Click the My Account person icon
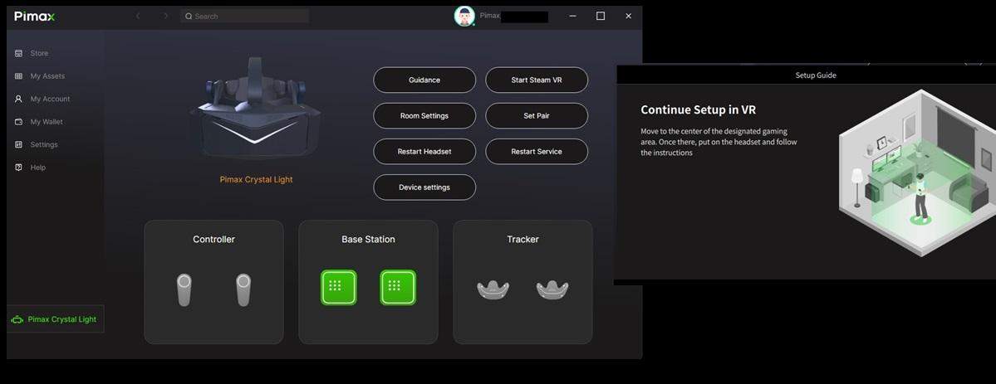The image size is (996, 384). pyautogui.click(x=18, y=99)
